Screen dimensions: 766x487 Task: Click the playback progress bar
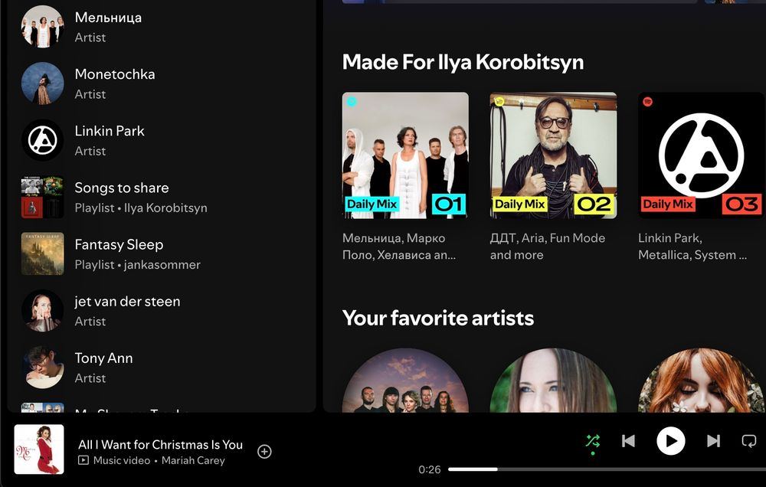(607, 469)
